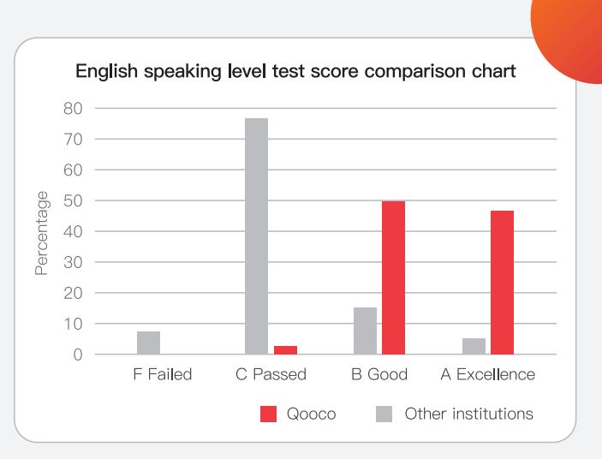The height and width of the screenshot is (459, 602).
Task: Click the 50 tick on y-axis
Action: pos(72,201)
